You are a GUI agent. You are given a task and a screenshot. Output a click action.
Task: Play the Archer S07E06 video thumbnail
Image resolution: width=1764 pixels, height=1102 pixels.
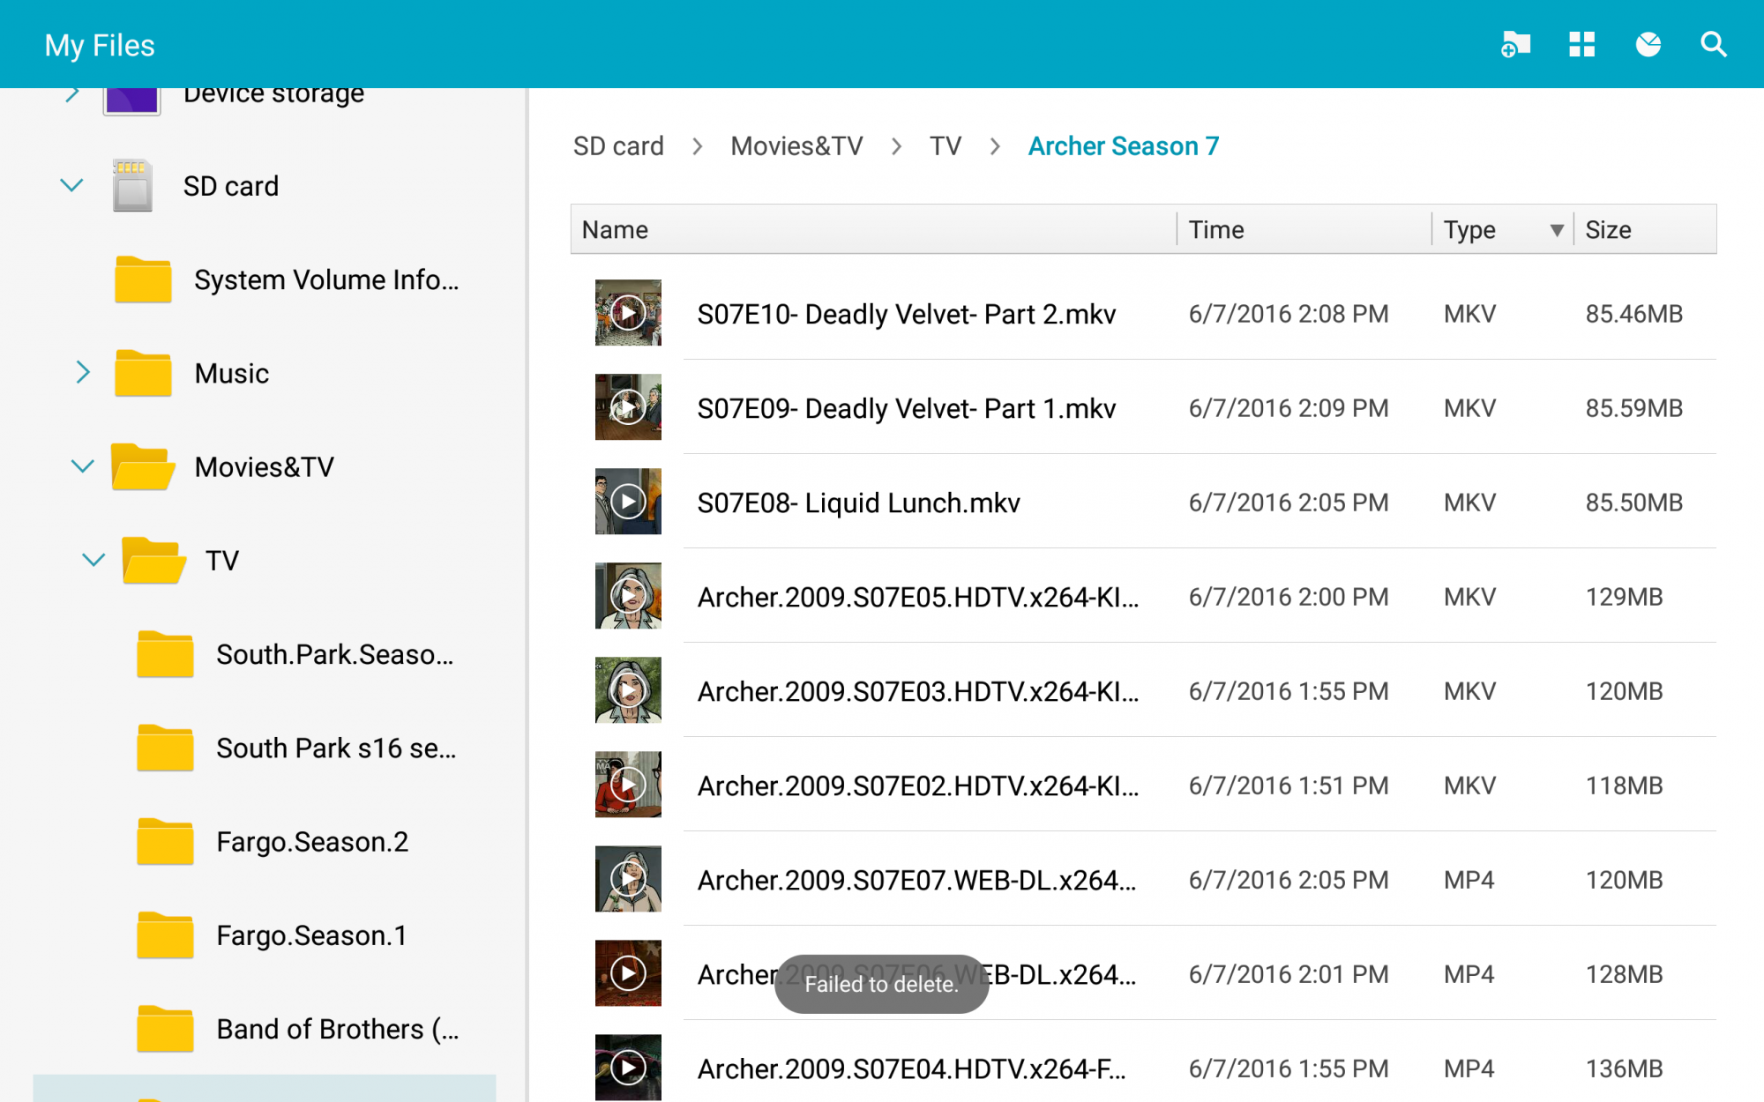tap(628, 973)
